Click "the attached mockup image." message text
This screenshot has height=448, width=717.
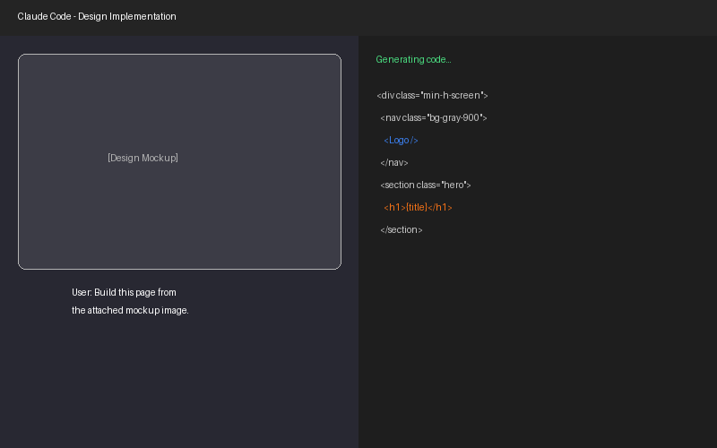click(x=130, y=311)
